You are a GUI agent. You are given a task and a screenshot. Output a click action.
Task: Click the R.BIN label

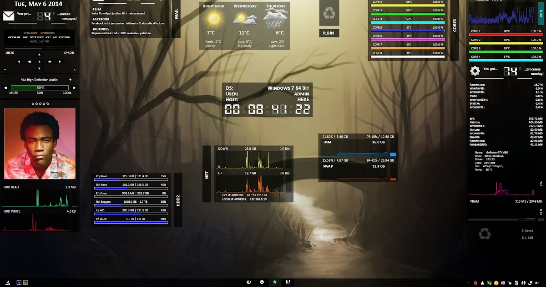coord(329,33)
